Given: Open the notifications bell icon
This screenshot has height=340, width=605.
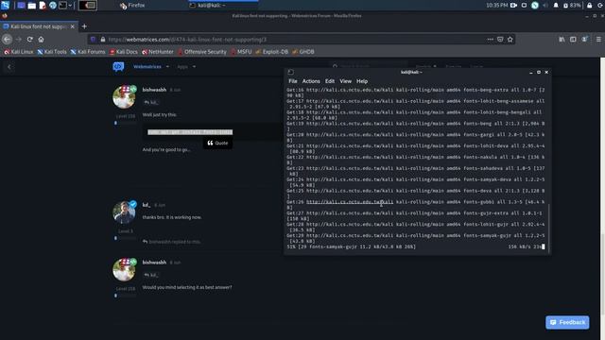Looking at the screenshot, I should click(556, 6).
